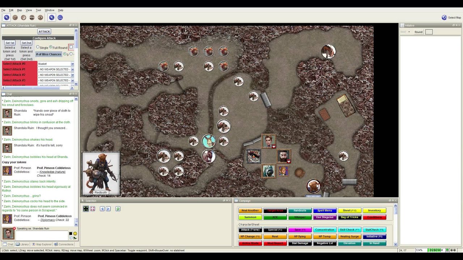Switch to the Connections tab
463x260 pixels.
[64, 244]
